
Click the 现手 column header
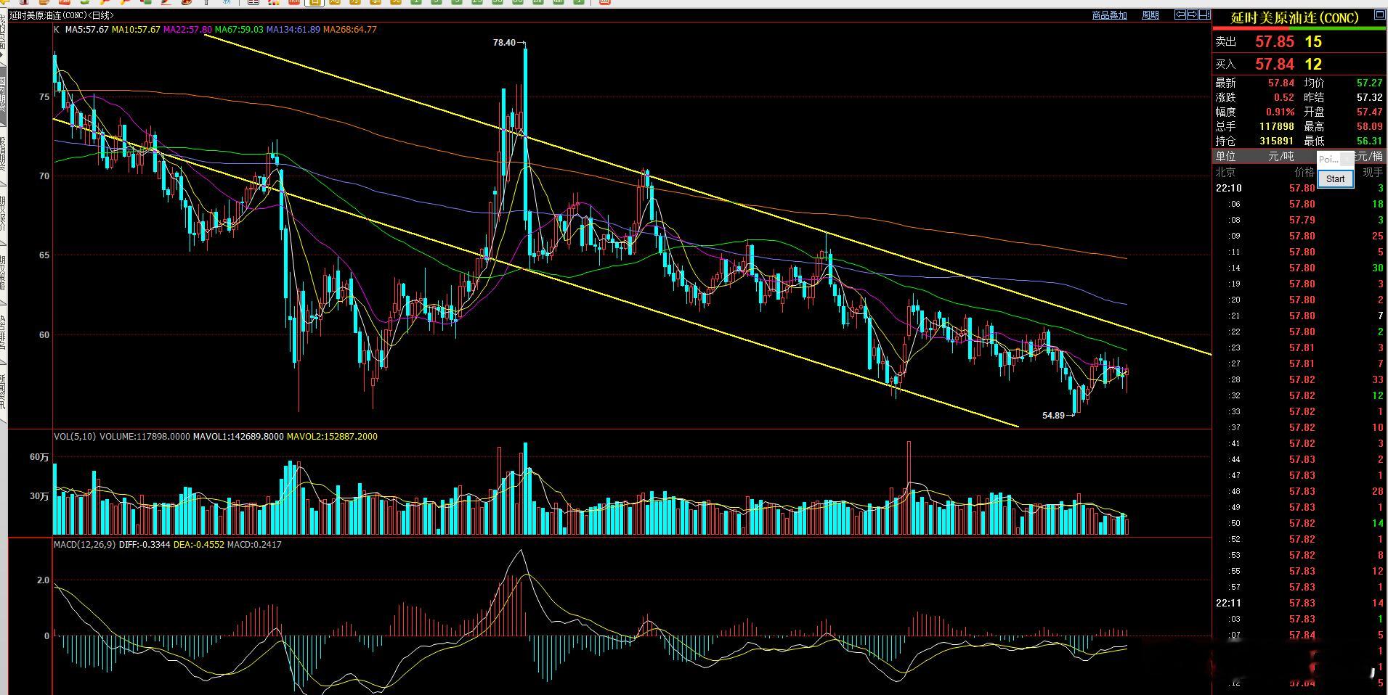point(1373,173)
